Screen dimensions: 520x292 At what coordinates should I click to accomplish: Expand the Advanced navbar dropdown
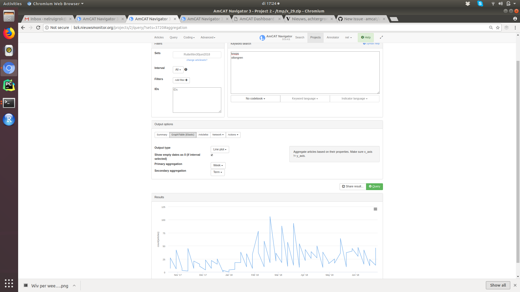[x=208, y=38]
